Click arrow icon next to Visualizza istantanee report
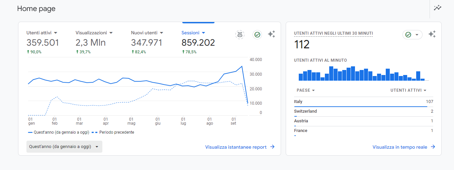 272,147
